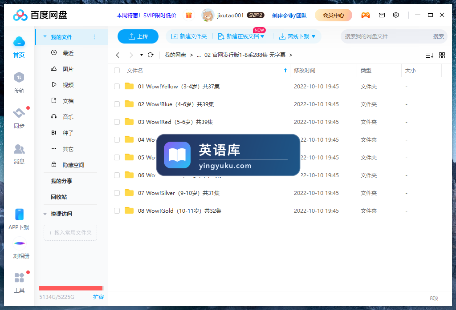Open the 消息 messages icon
456x310 pixels.
19,149
